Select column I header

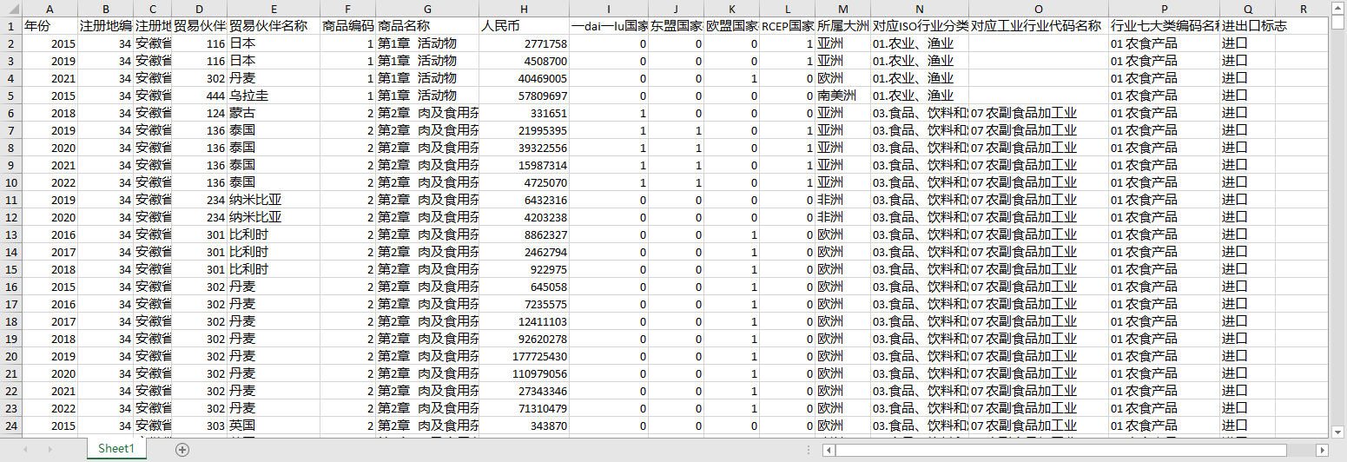coord(609,9)
